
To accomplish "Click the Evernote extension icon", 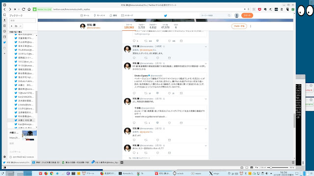I will pos(265,9).
